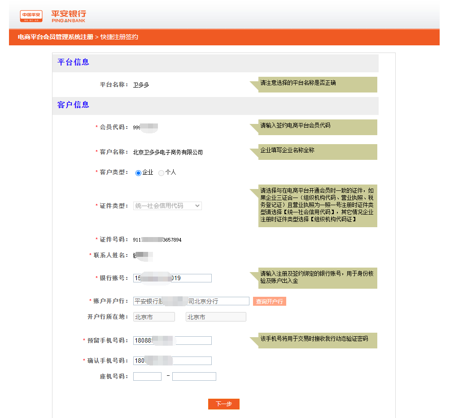
Task: Click the 查询开户行 button
Action: coord(270,301)
